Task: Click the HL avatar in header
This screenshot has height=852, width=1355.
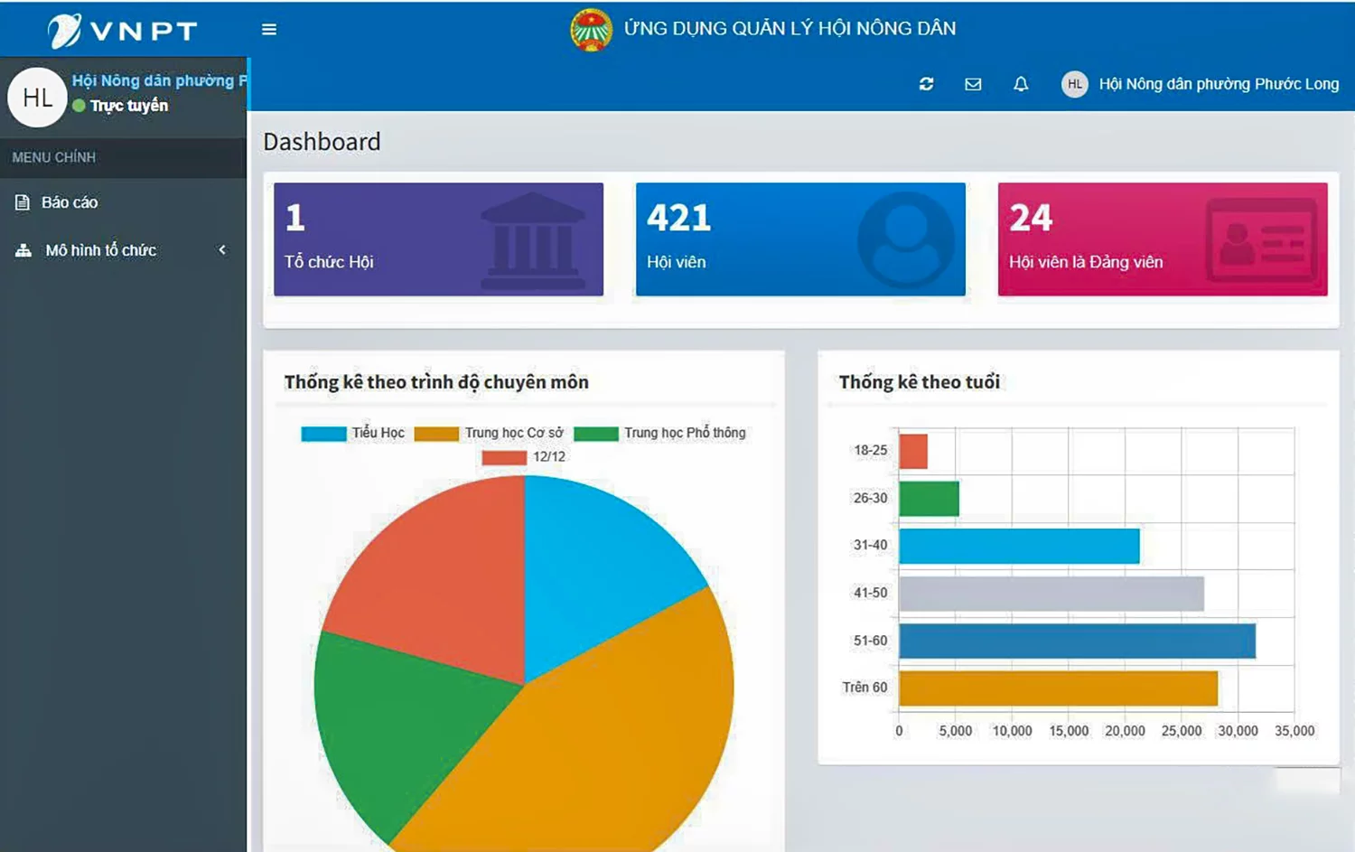Action: (x=1074, y=84)
